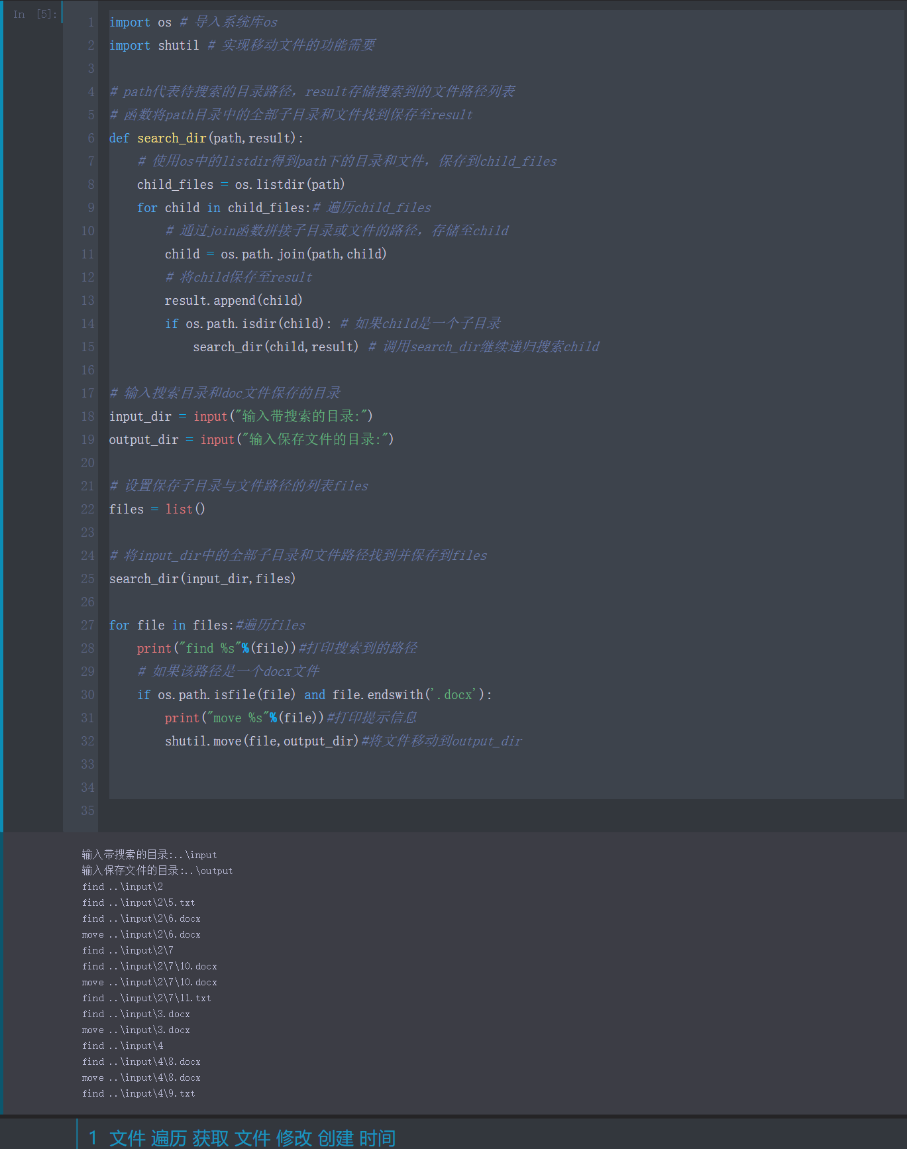Place cursor on 'def search_dir(path,result):' line
907x1149 pixels.
206,138
